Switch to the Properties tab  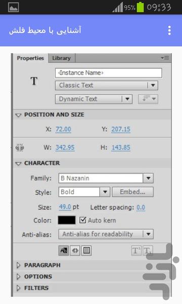(x=30, y=58)
